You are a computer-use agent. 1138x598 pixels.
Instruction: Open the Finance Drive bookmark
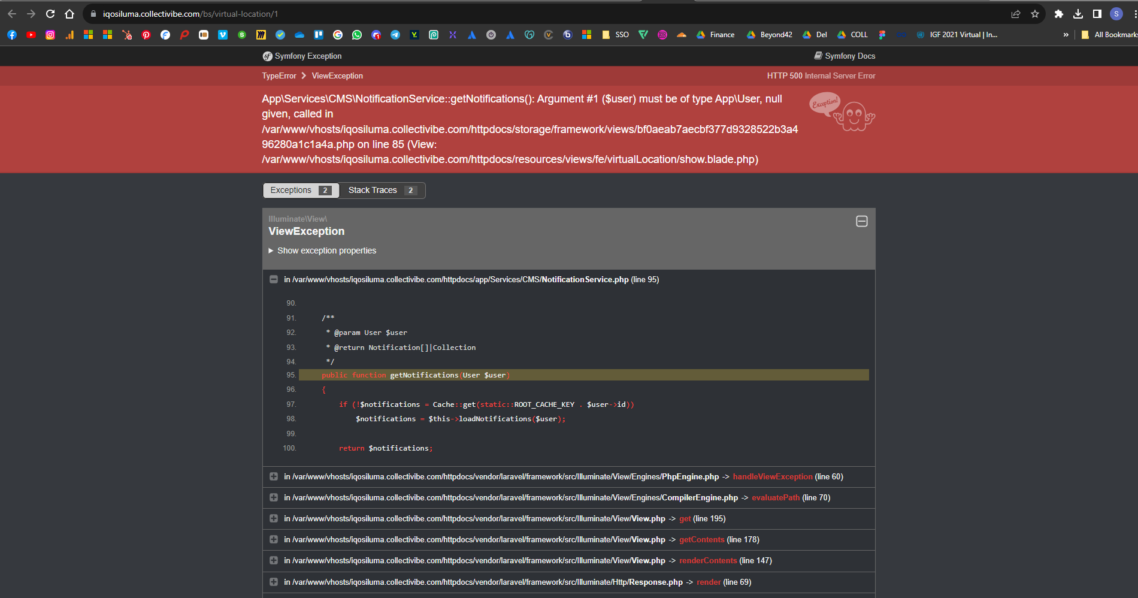[x=716, y=35]
